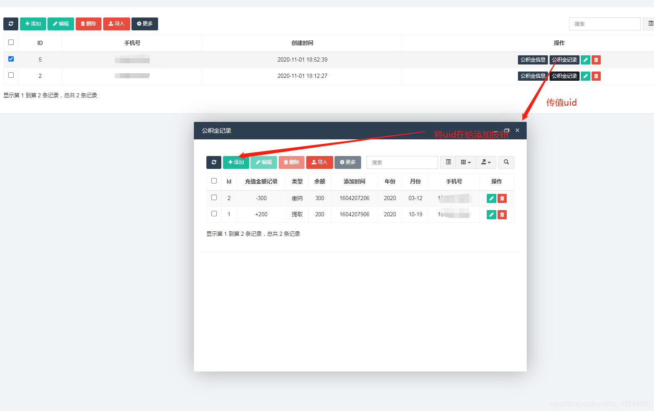Open 更多 menu in main page toolbar
Viewport: 654px width, 411px height.
click(145, 24)
